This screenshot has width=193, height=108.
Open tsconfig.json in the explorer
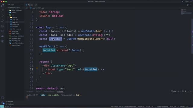pyautogui.click(x=16, y=41)
